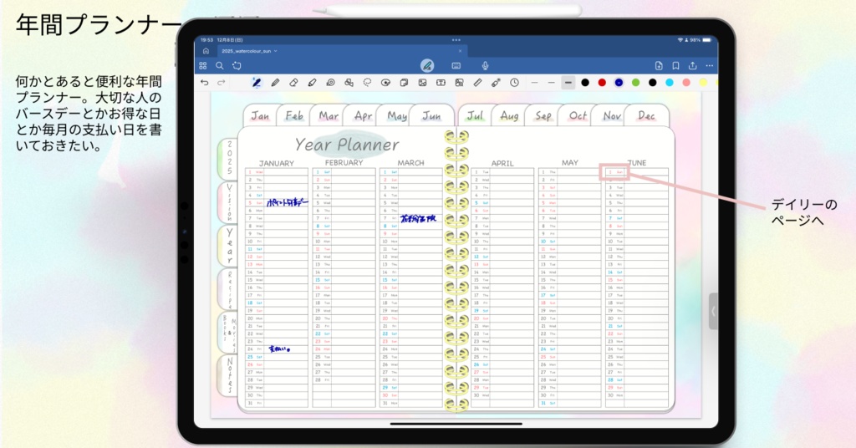Pick the selected dark blue colour swatch
The width and height of the screenshot is (856, 448).
pos(619,83)
